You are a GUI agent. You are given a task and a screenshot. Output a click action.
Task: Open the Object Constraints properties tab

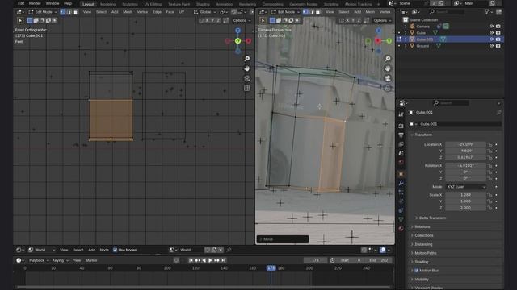coord(401,210)
